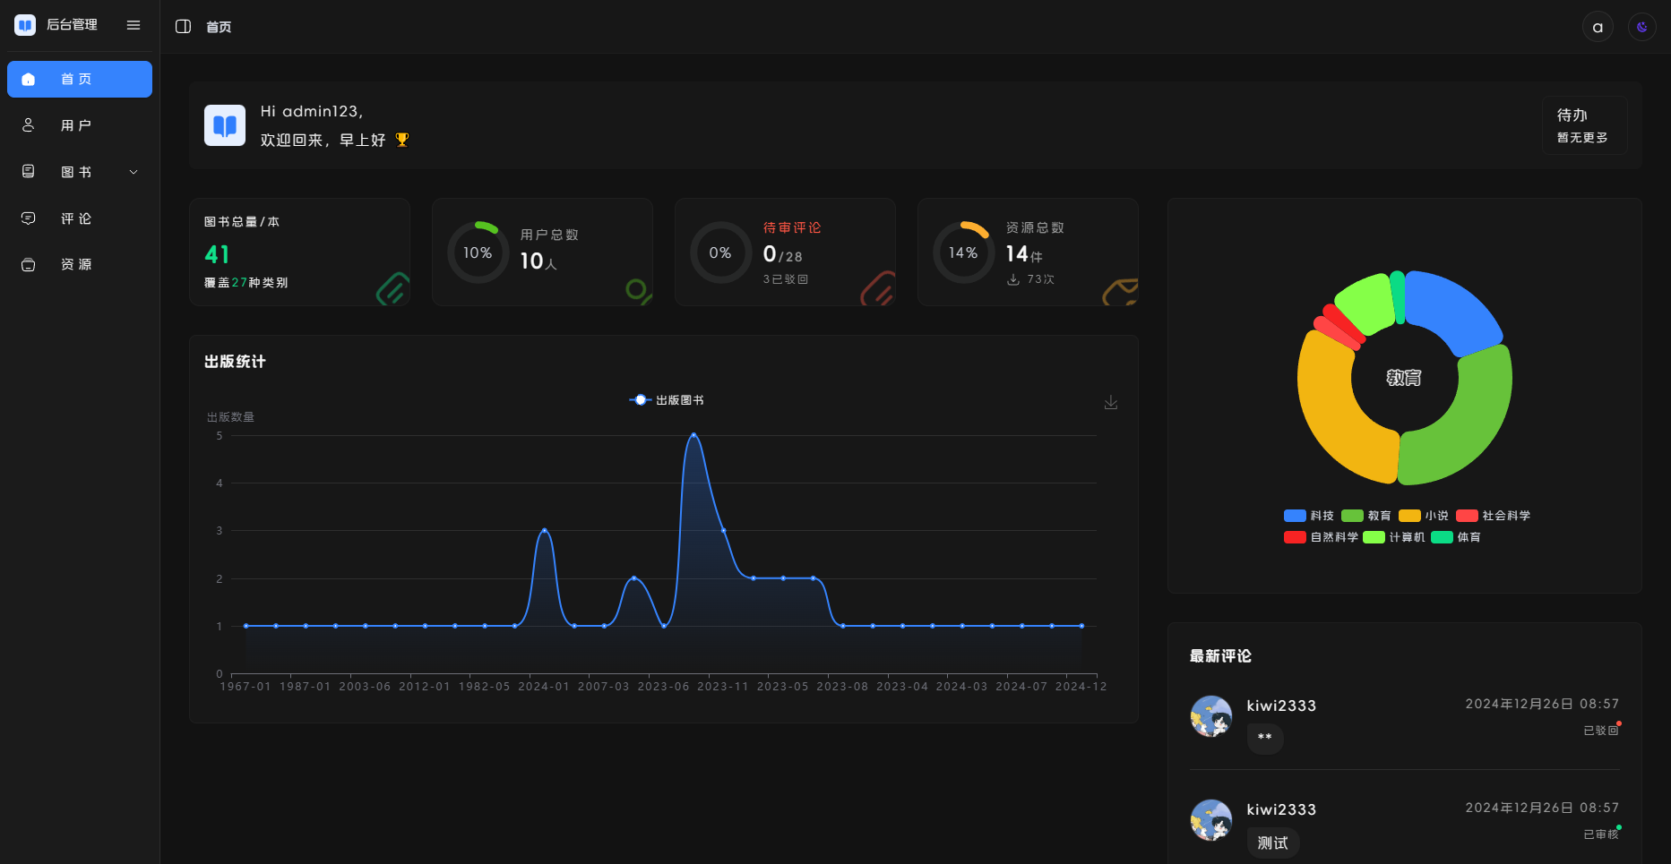Click the 出版统计 heading
The image size is (1671, 864).
[235, 362]
